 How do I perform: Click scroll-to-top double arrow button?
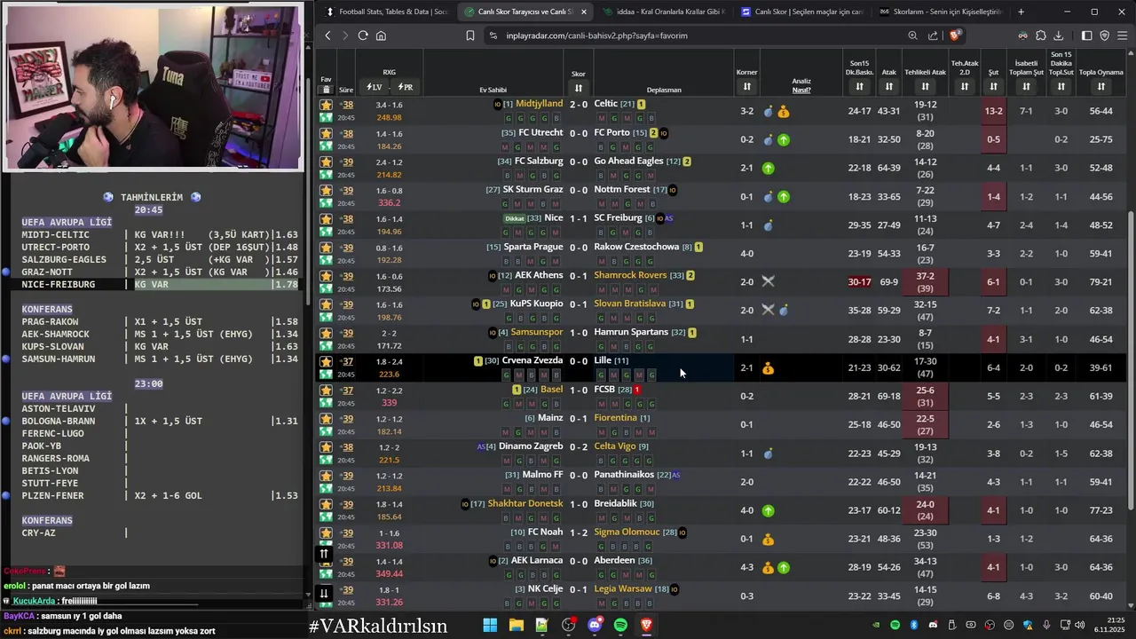tap(324, 554)
